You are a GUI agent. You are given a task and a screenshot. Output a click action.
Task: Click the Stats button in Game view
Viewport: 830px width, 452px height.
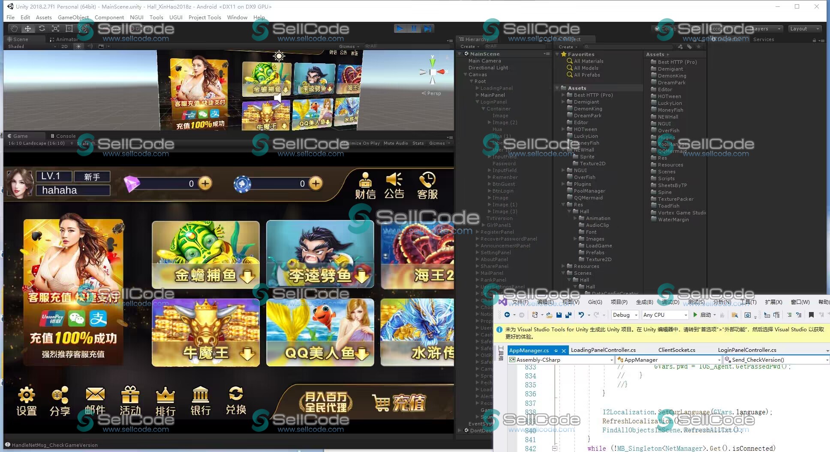(x=418, y=143)
